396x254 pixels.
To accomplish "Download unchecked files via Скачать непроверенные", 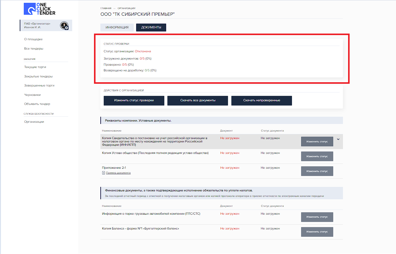I will (261, 101).
